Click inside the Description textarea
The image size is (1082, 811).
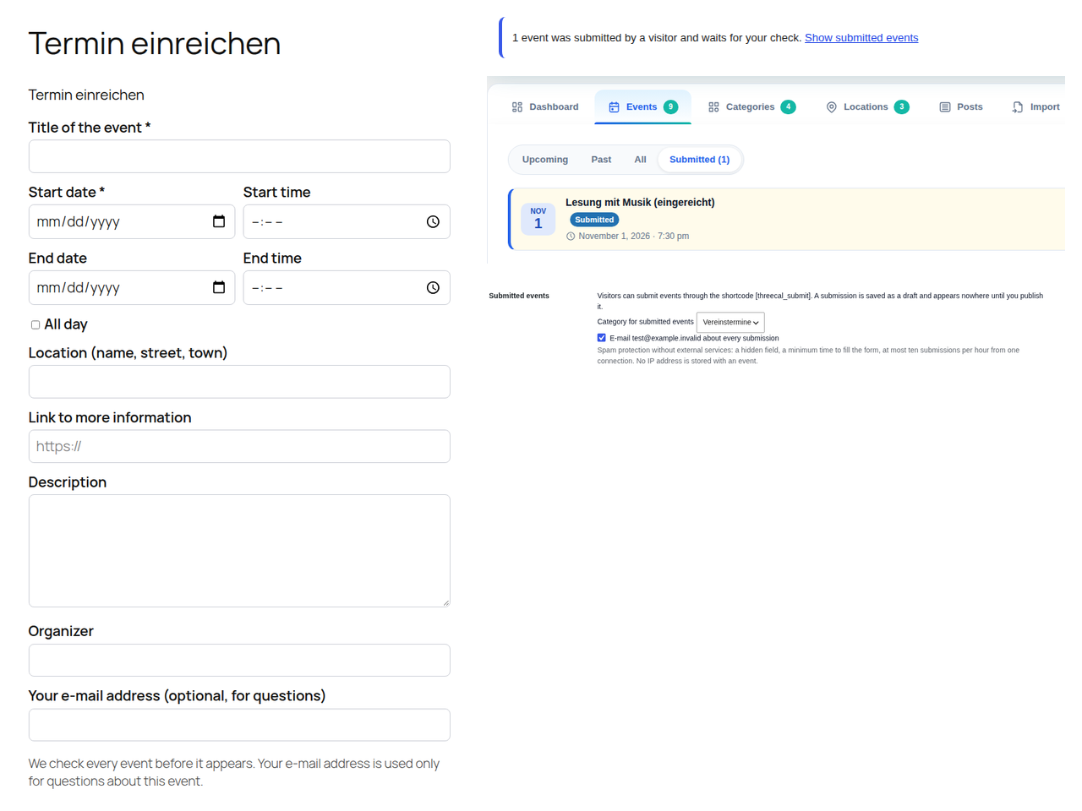239,551
